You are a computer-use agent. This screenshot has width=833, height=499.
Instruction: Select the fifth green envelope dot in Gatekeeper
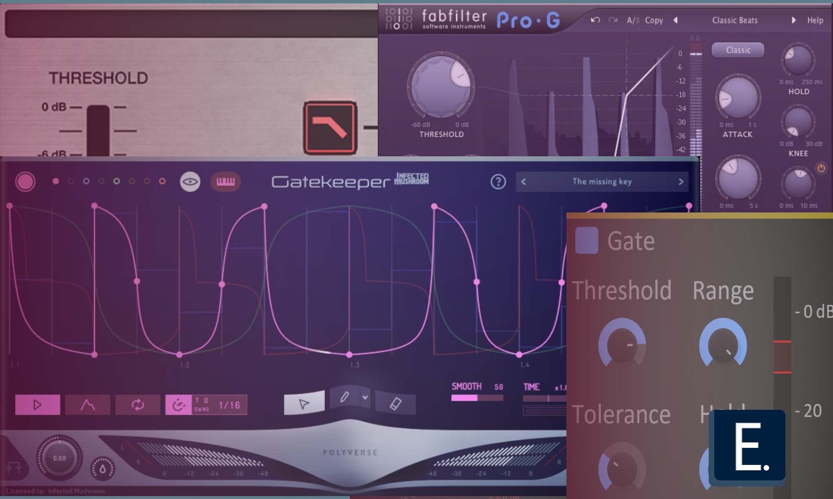click(117, 181)
